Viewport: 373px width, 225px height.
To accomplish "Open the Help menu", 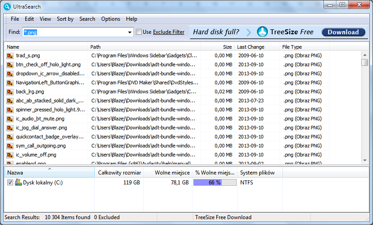I will pyautogui.click(x=131, y=19).
